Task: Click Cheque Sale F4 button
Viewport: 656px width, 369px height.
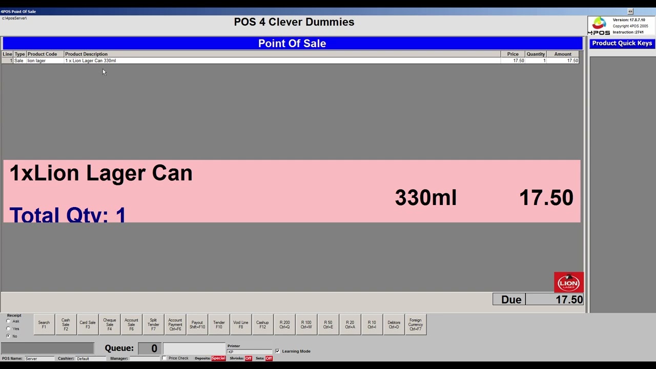Action: click(110, 325)
